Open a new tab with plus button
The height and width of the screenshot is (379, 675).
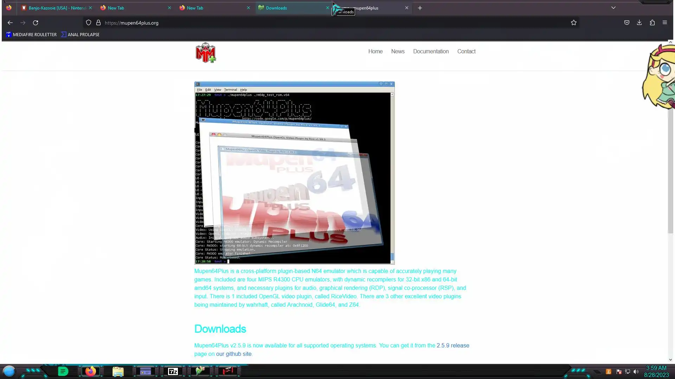point(420,8)
